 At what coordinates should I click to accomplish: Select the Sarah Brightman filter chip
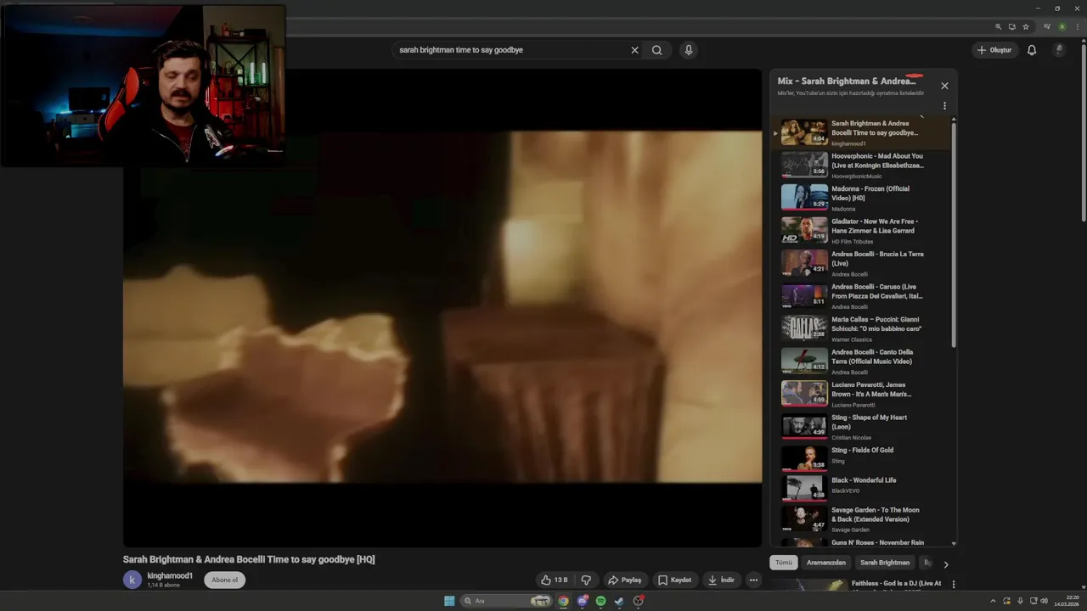(x=885, y=563)
